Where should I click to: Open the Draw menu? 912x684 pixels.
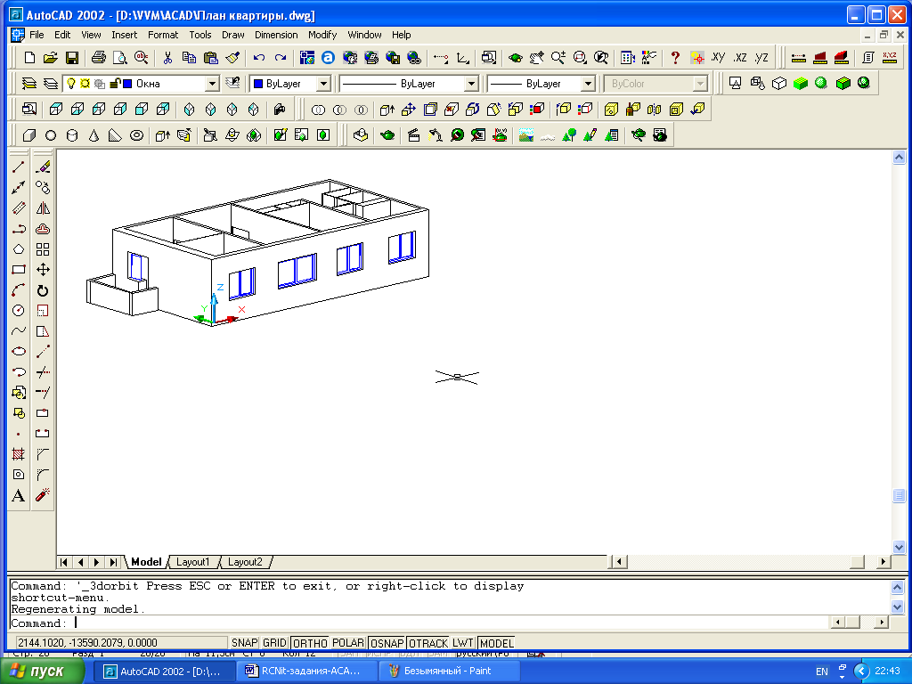(232, 35)
